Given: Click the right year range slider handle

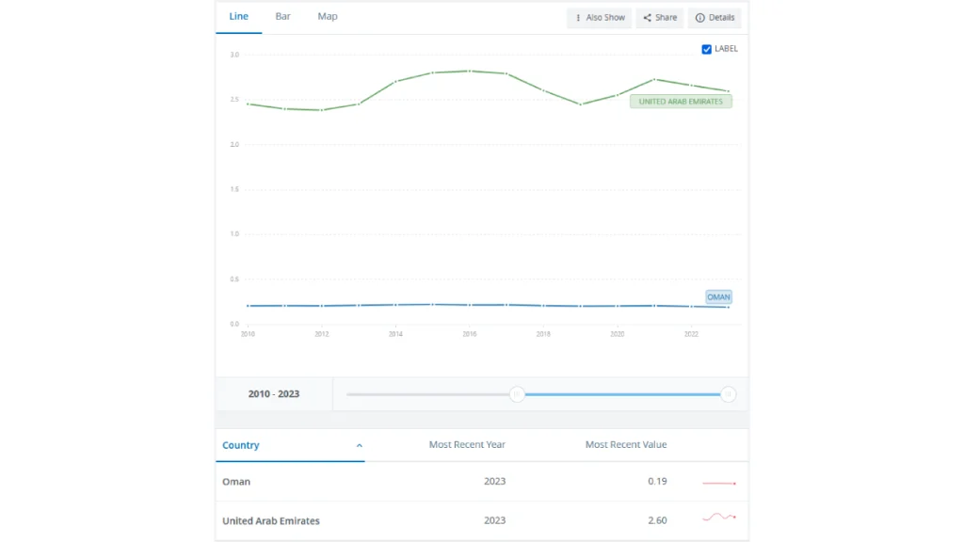Looking at the screenshot, I should coord(728,394).
